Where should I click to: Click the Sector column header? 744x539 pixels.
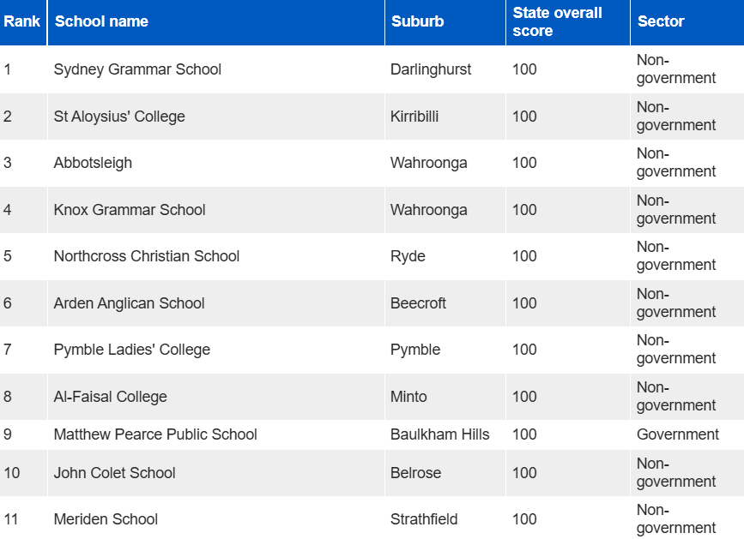coord(661,21)
